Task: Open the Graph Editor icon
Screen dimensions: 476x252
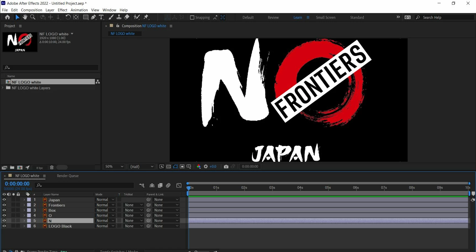Action: point(179,185)
